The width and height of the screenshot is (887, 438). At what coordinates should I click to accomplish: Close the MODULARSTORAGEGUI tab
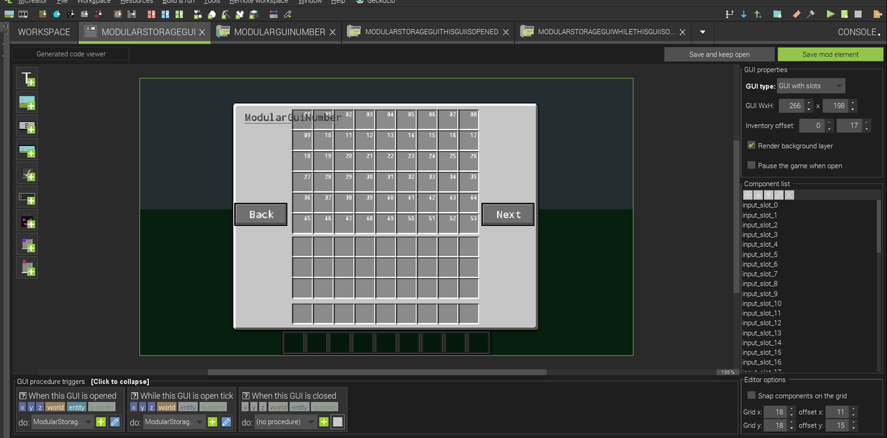(x=202, y=32)
